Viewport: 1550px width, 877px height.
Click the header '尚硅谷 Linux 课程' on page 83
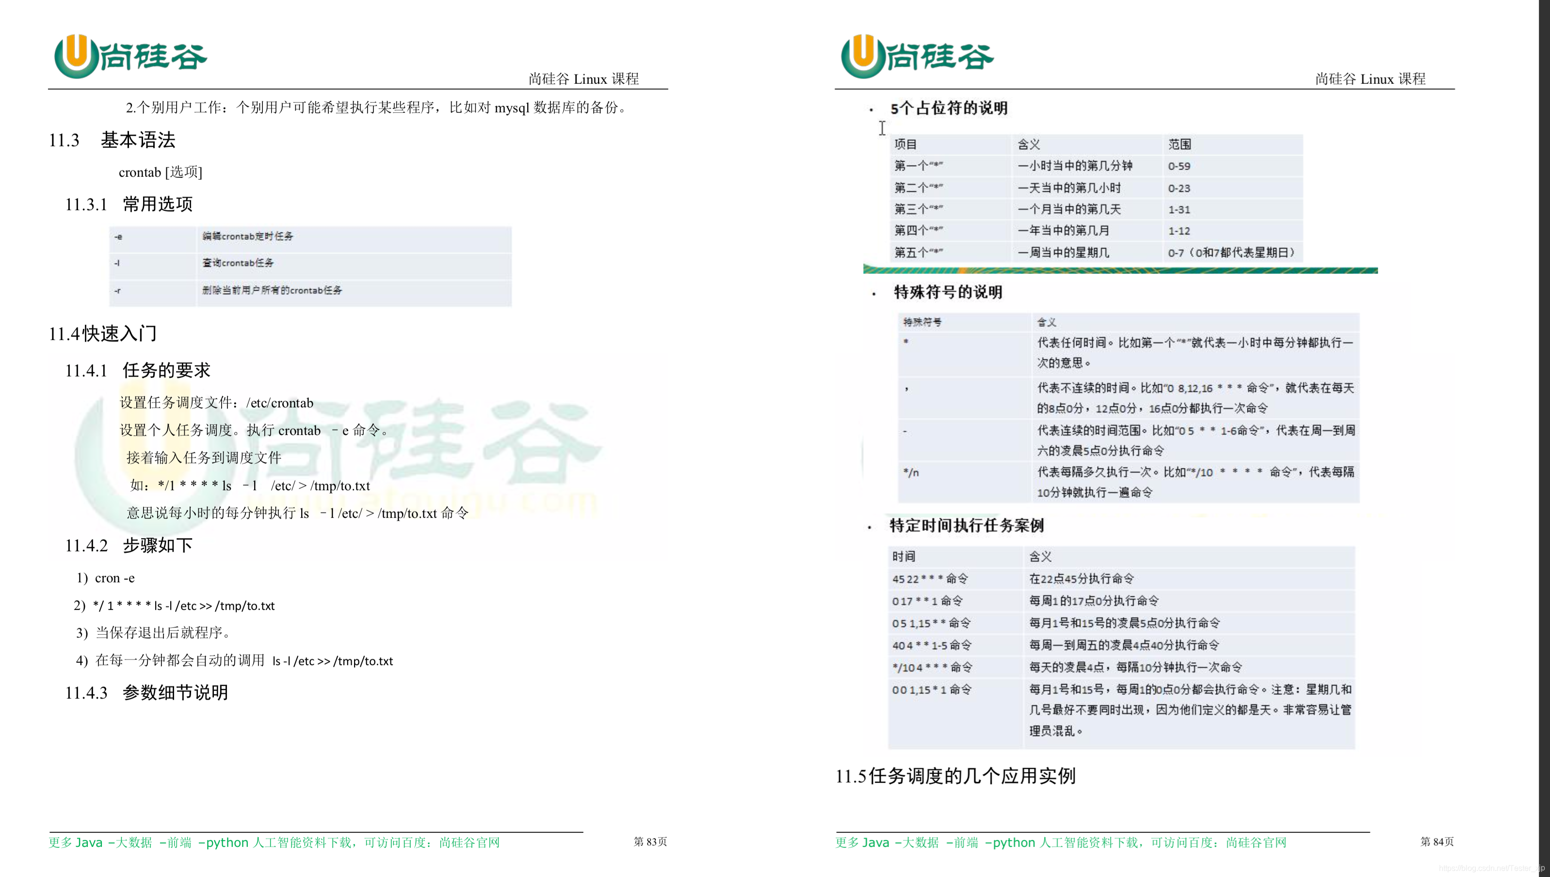[583, 79]
